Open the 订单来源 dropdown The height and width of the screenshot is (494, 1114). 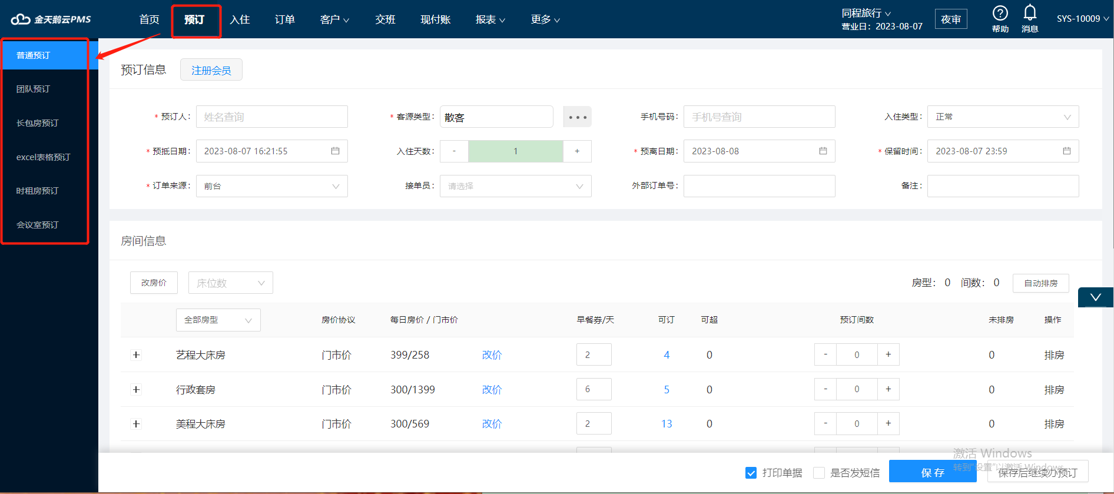pos(271,186)
